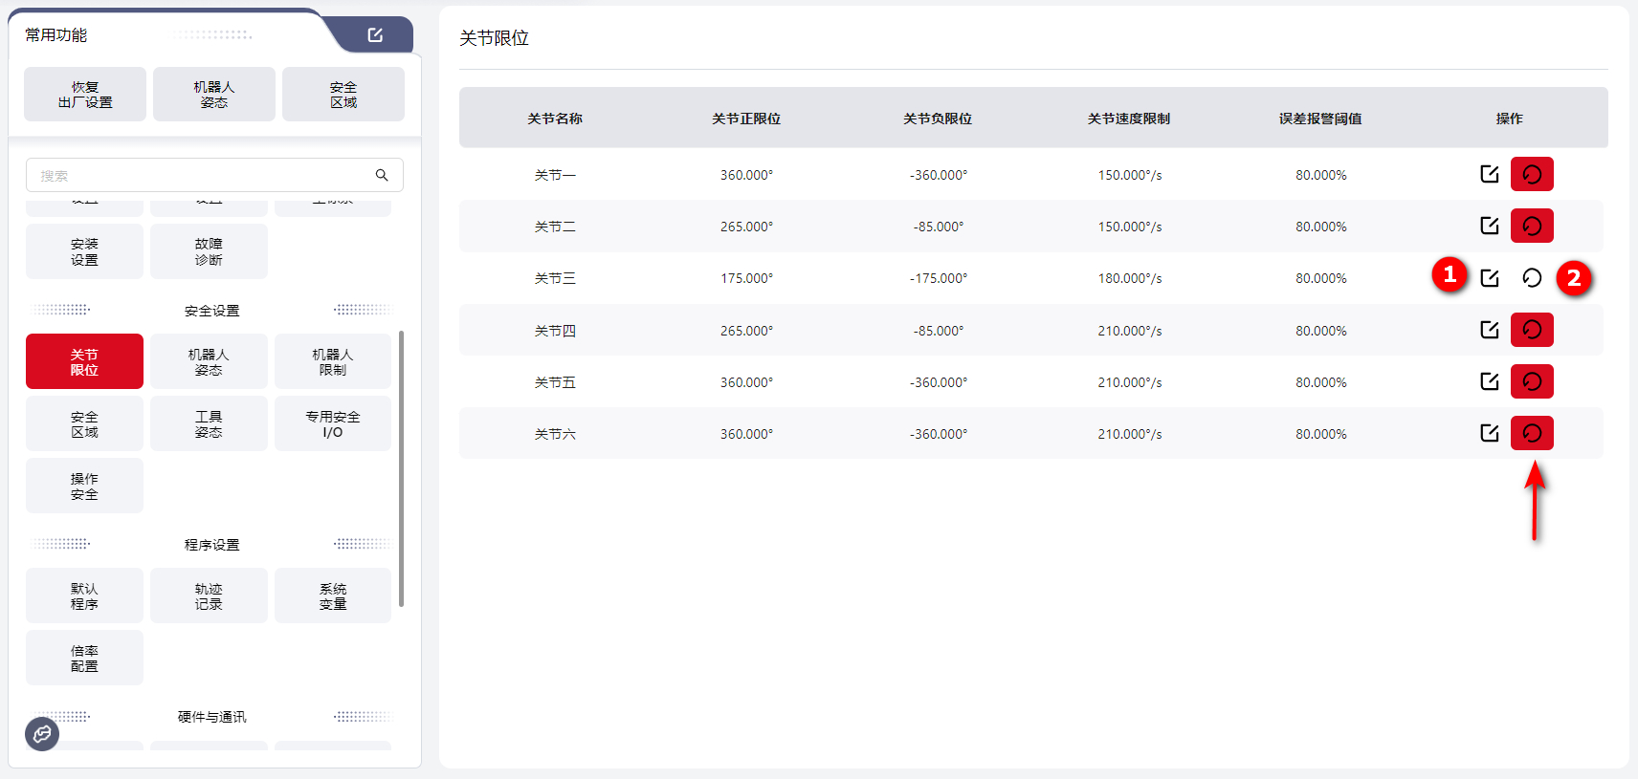Open the 轨迹记录 tile
This screenshot has height=779, width=1638.
(x=209, y=595)
